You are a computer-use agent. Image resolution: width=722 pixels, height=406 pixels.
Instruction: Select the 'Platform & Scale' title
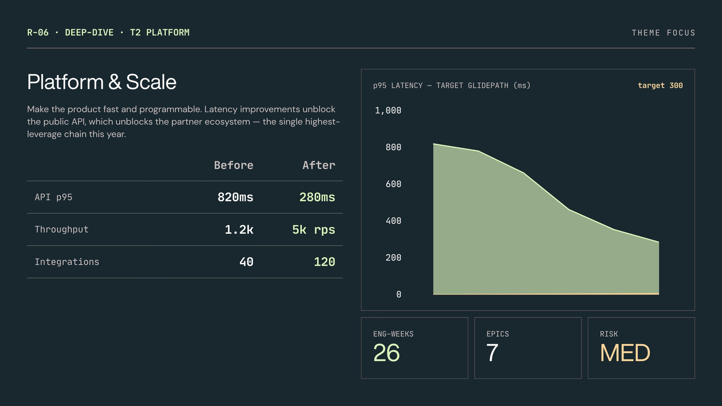pyautogui.click(x=102, y=82)
